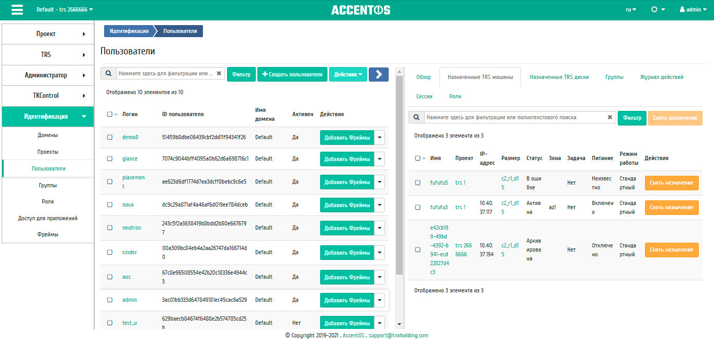Click the blue chevron expand panel button
The height and width of the screenshot is (341, 714).
(378, 75)
